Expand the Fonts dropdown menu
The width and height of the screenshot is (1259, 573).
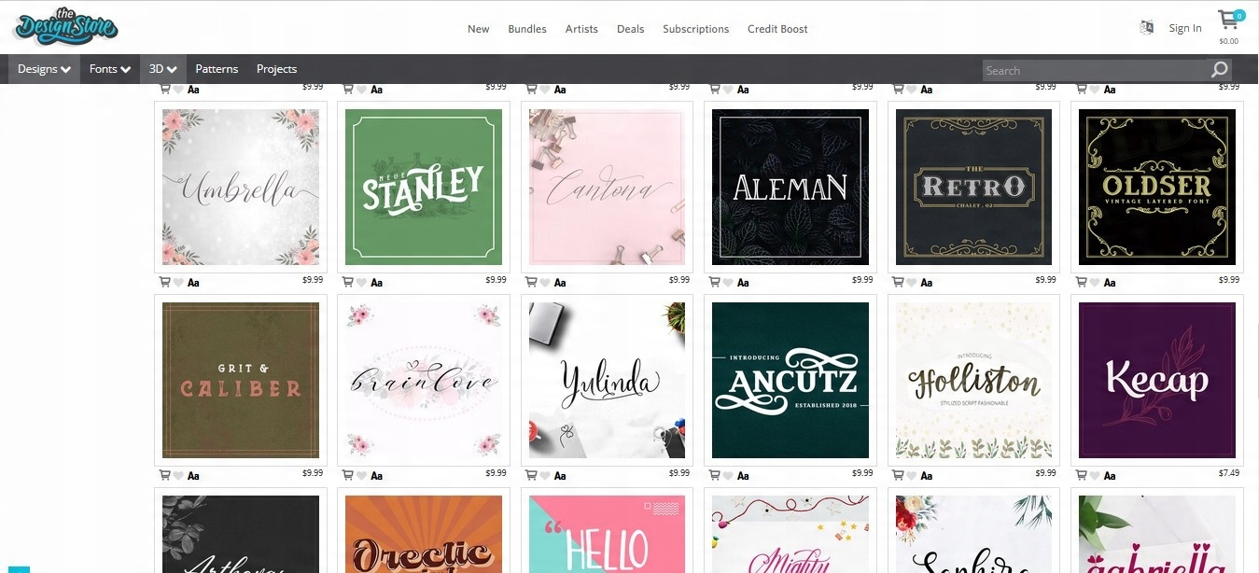pos(109,69)
